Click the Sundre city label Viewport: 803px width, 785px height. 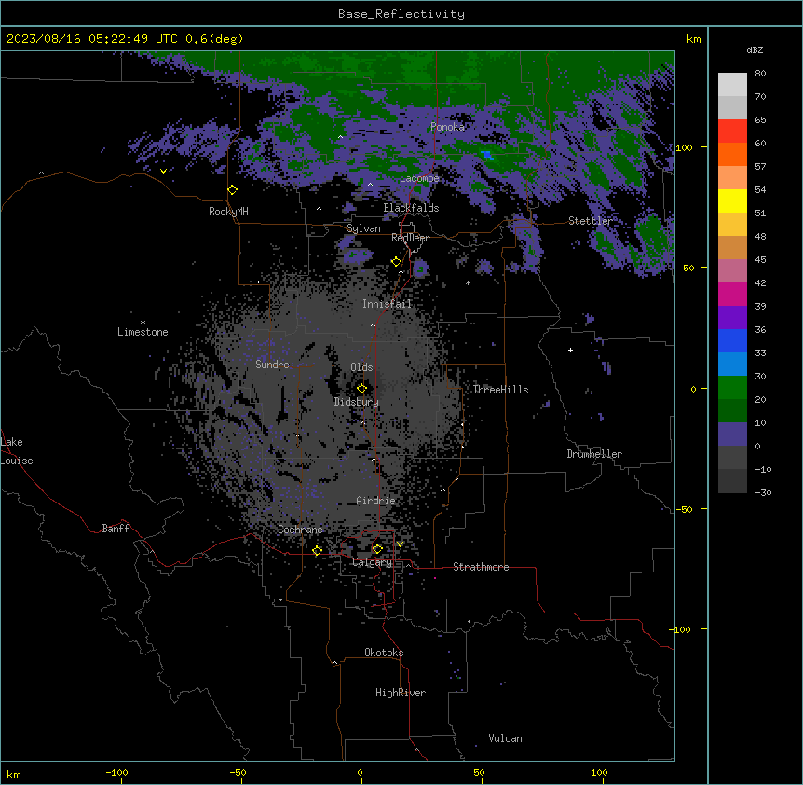click(x=272, y=365)
